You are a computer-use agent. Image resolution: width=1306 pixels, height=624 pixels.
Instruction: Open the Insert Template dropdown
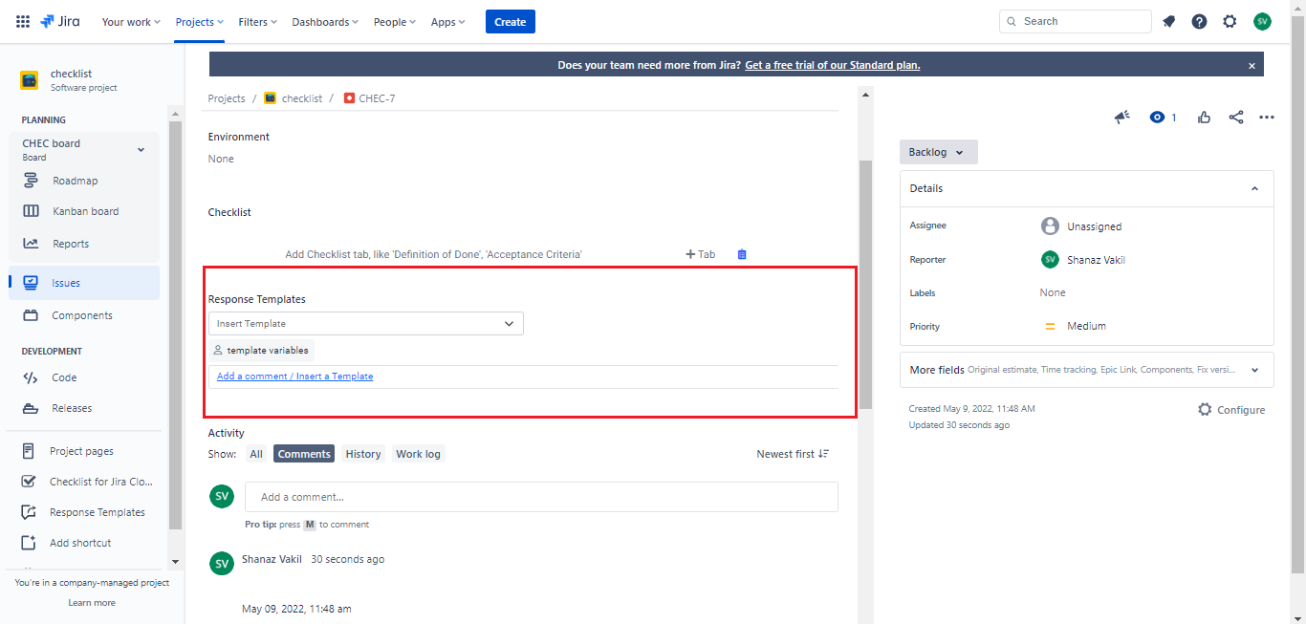[x=366, y=324]
